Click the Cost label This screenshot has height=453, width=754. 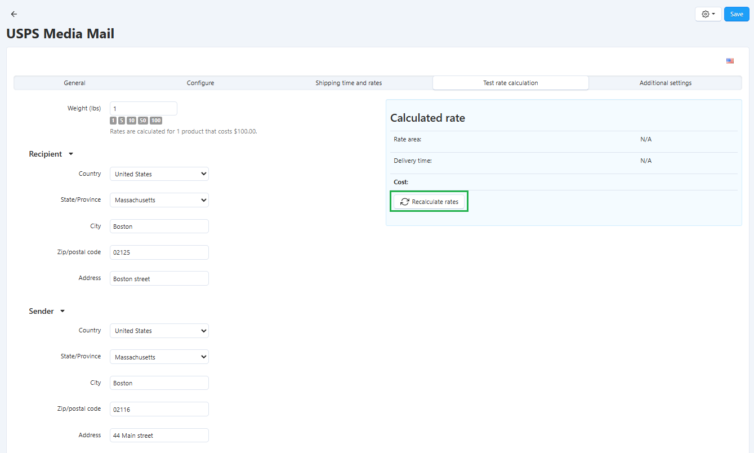click(401, 183)
